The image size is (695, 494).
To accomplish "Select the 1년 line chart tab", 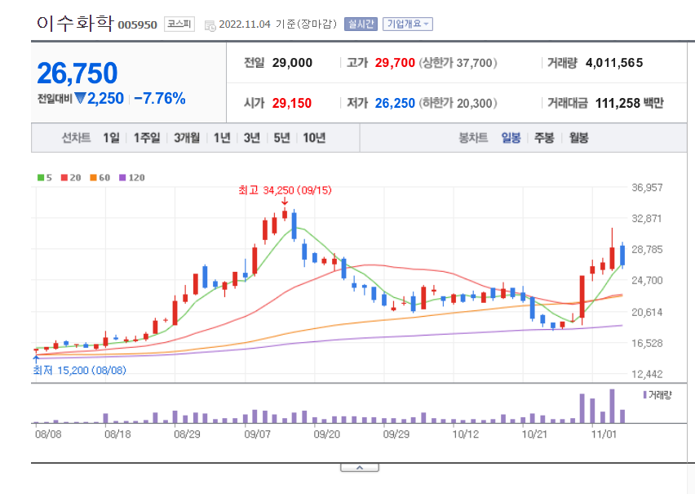I will (222, 138).
